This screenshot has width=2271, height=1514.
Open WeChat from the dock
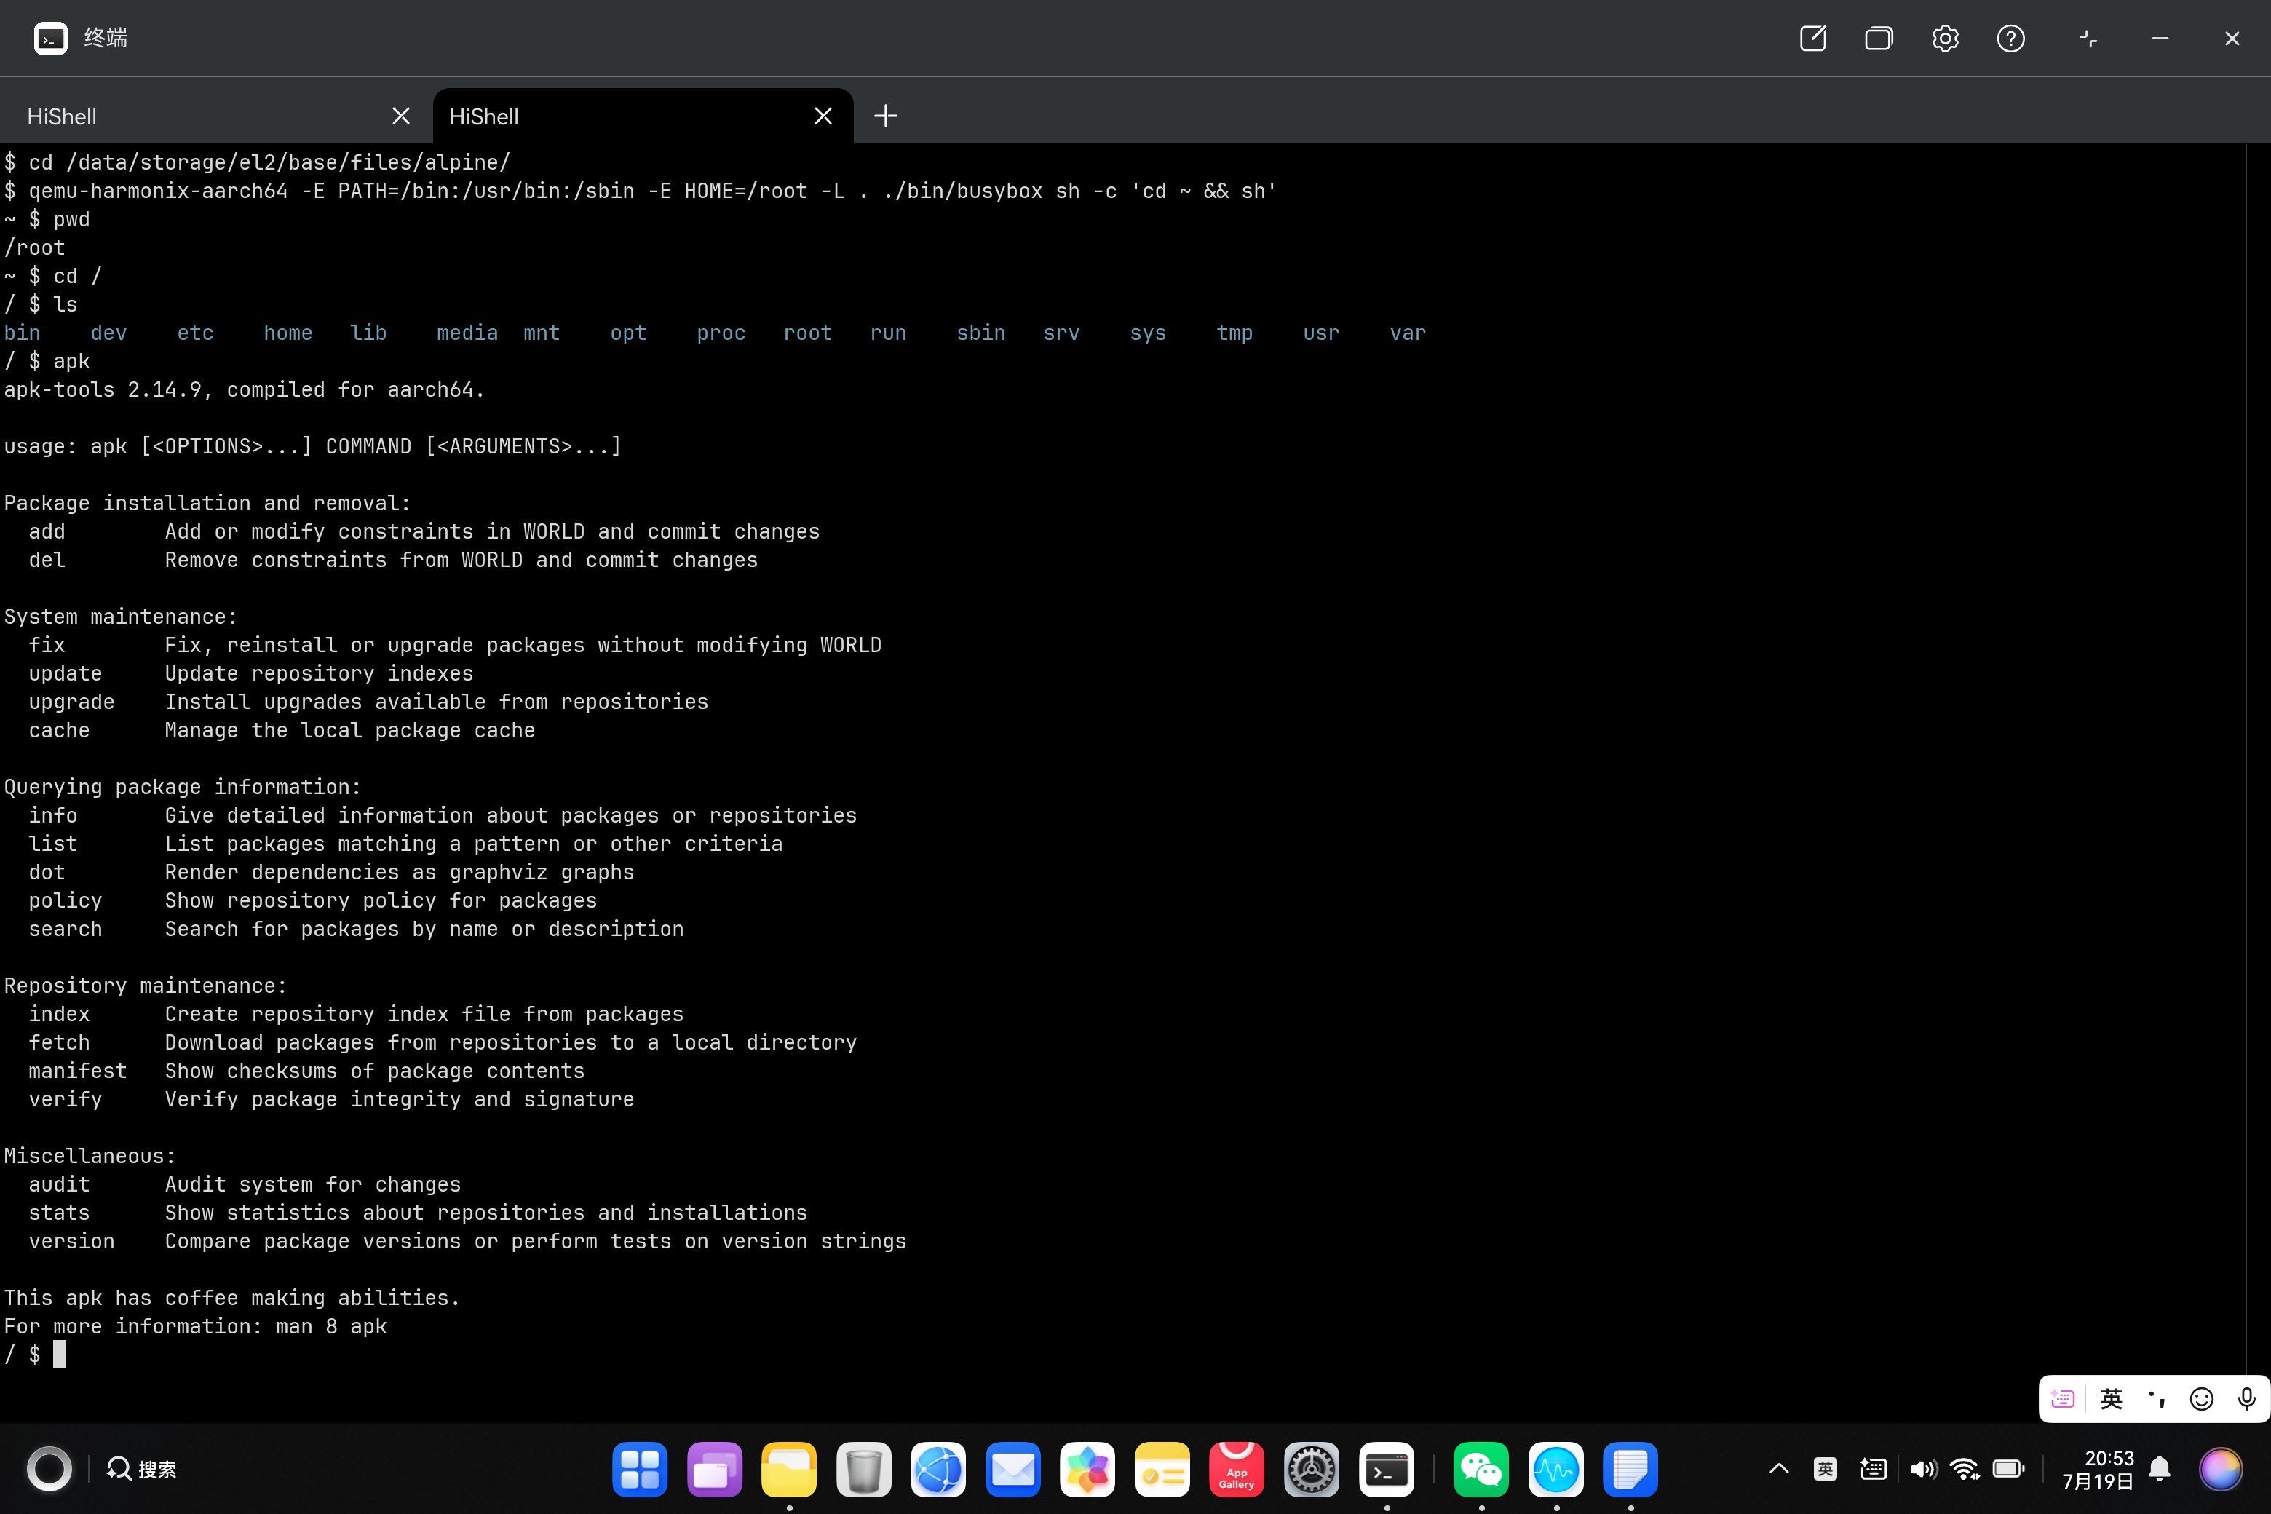click(1481, 1470)
